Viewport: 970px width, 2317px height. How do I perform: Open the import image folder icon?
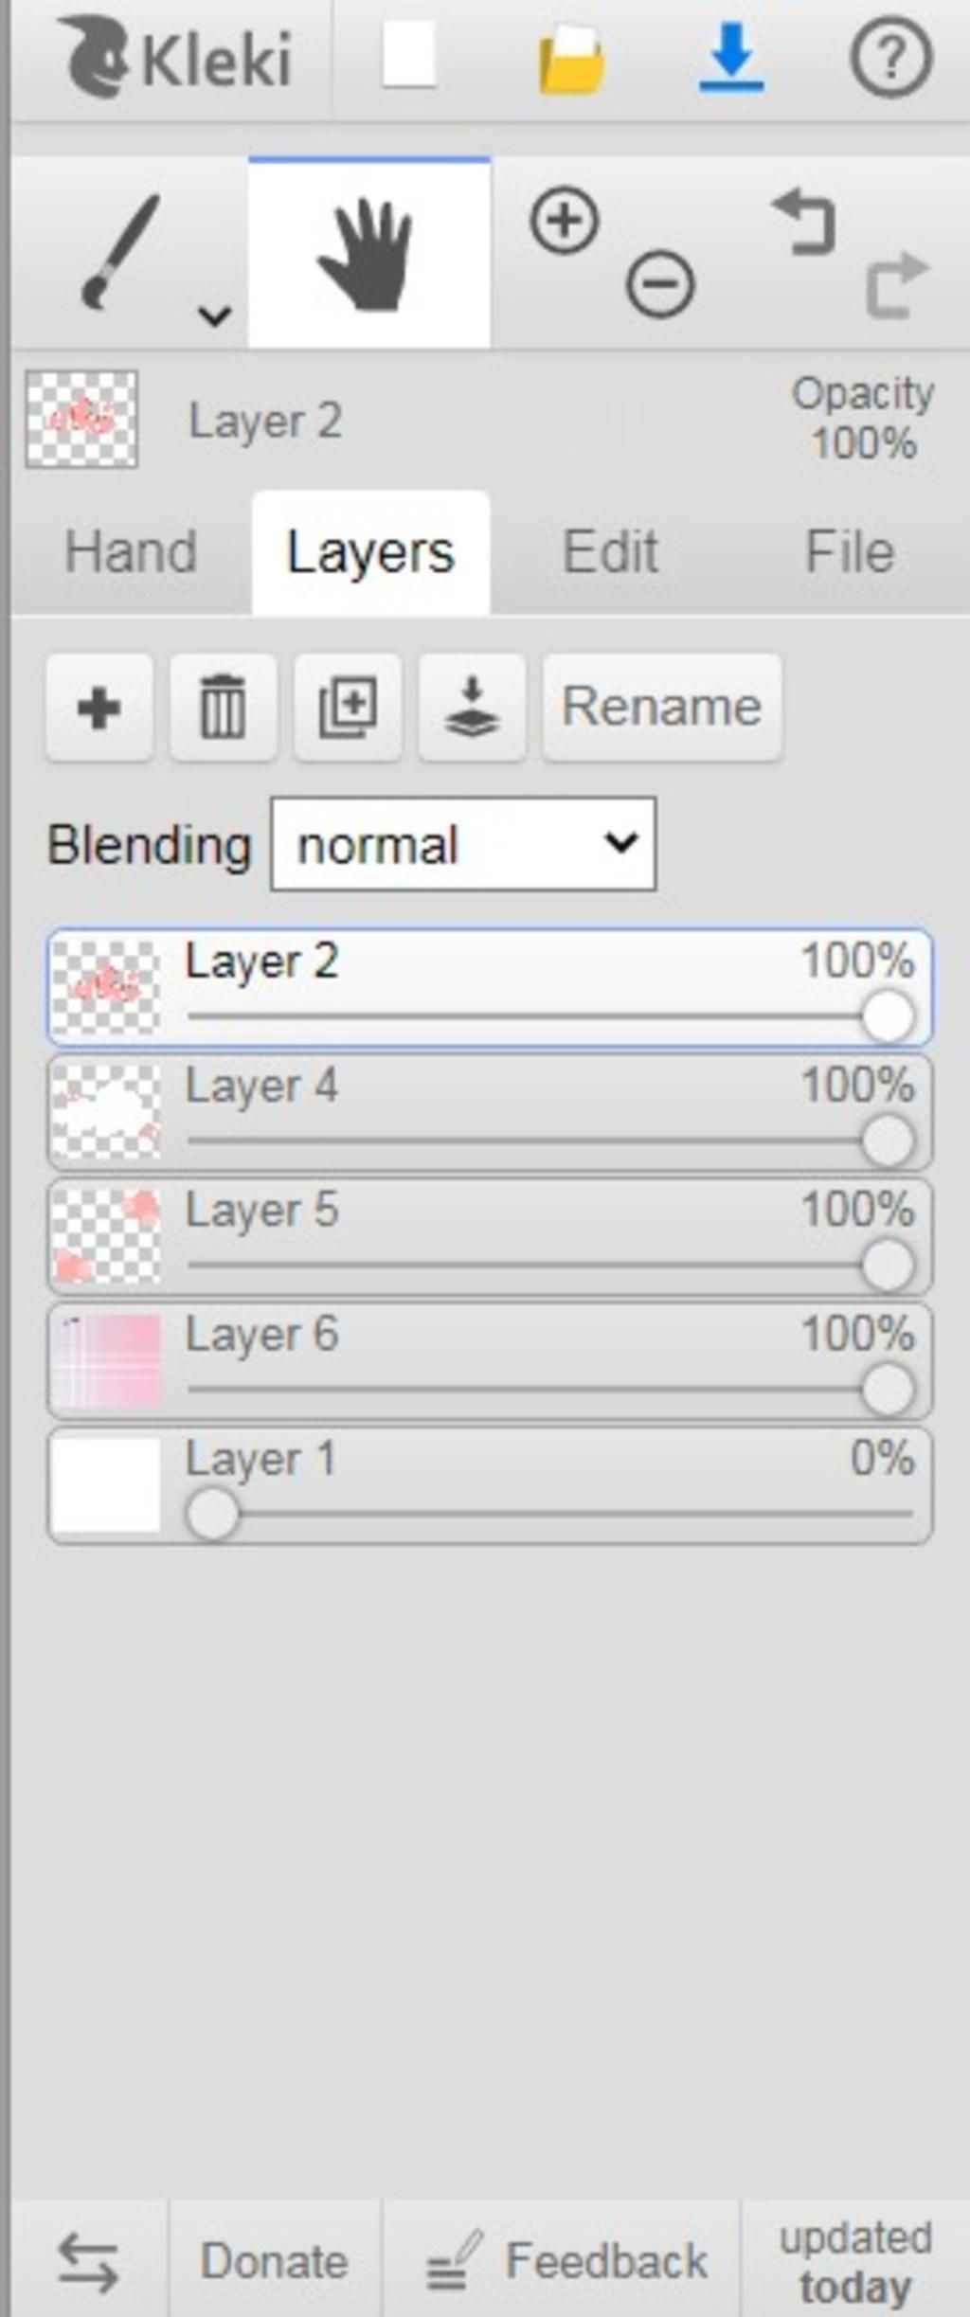click(571, 60)
